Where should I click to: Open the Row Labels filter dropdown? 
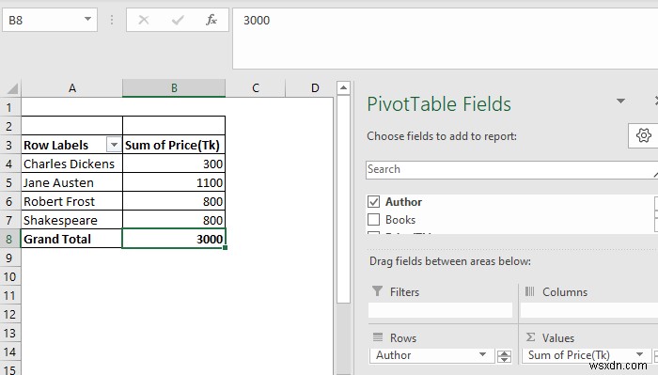[x=114, y=145]
